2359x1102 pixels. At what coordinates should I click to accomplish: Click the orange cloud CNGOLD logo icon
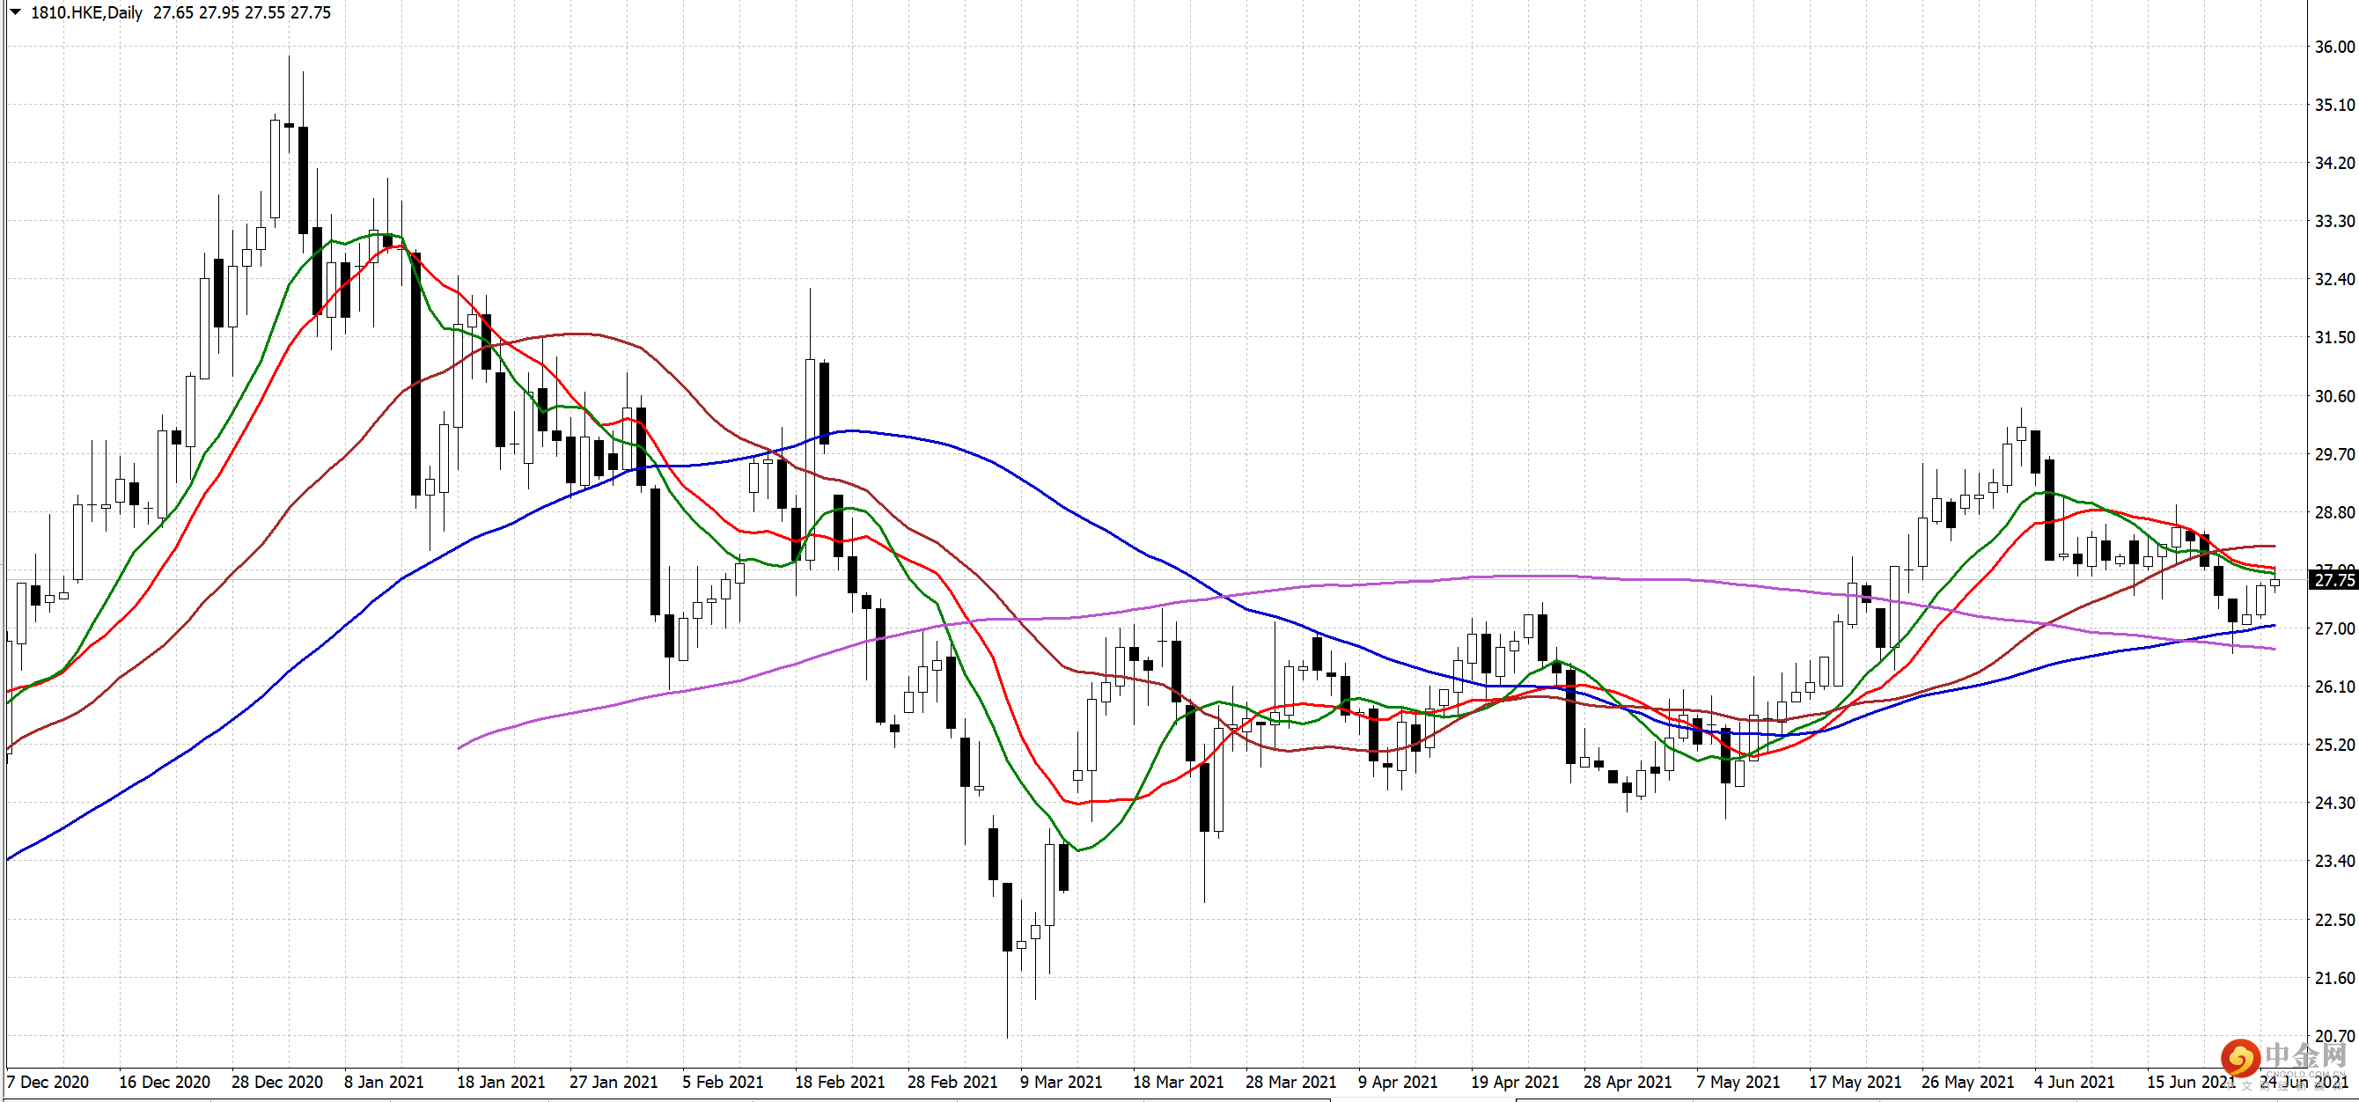pos(2240,1059)
